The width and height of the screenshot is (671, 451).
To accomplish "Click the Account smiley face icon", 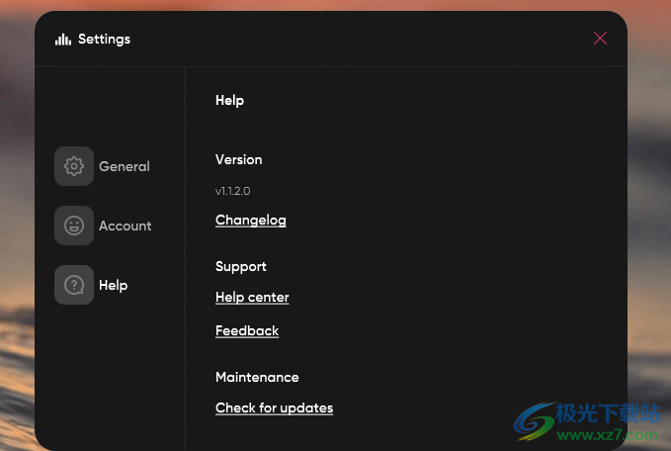I will (74, 225).
